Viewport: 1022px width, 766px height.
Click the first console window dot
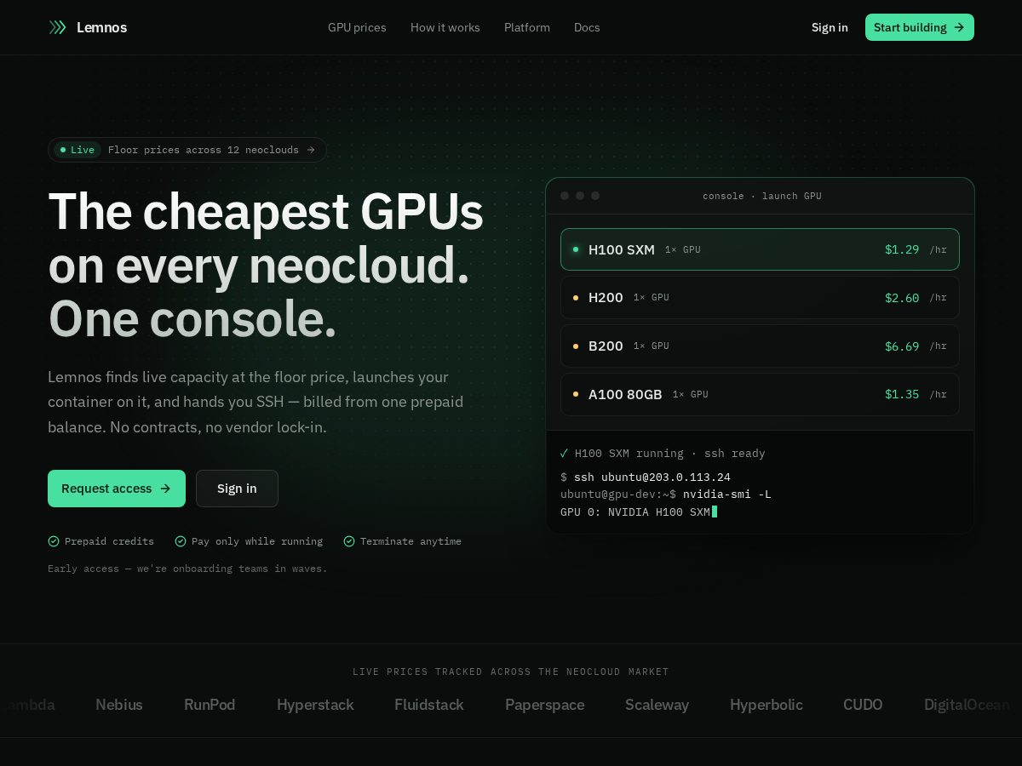565,196
